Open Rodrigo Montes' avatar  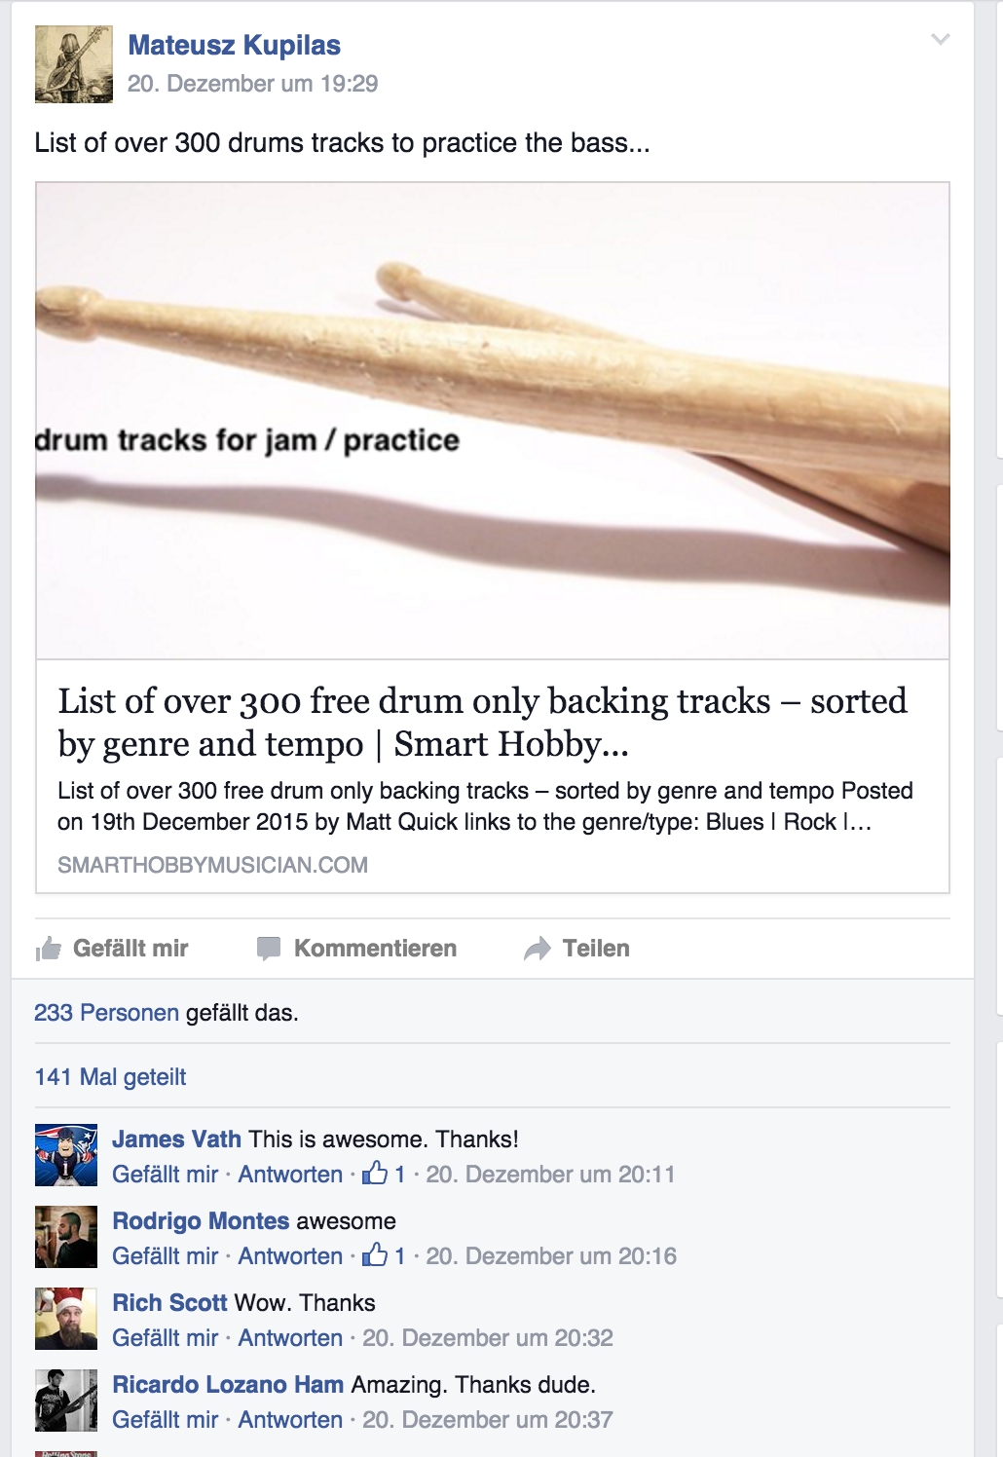click(x=66, y=1237)
